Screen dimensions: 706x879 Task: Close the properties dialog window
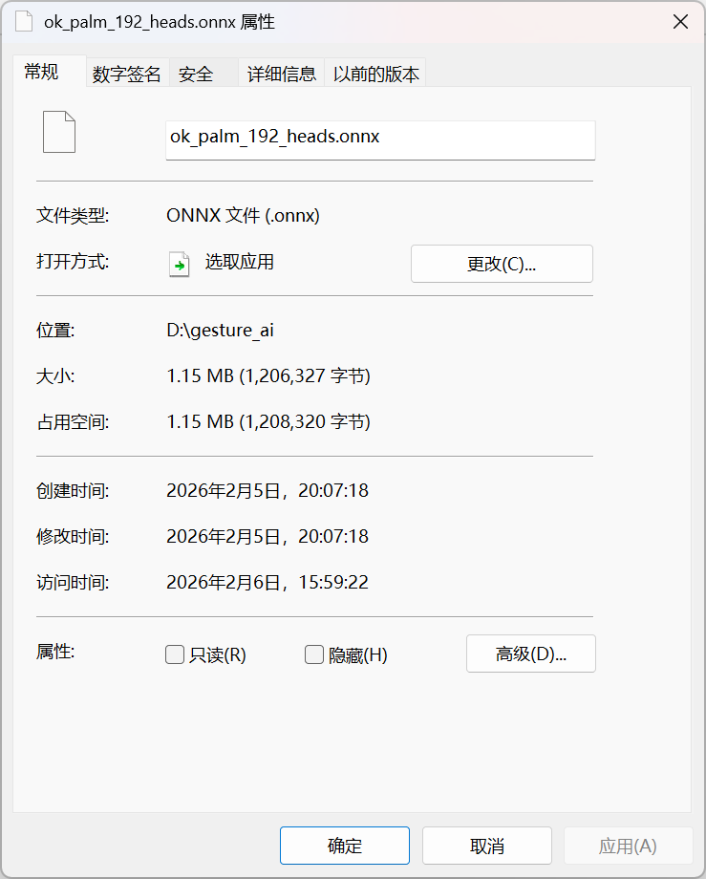(680, 22)
